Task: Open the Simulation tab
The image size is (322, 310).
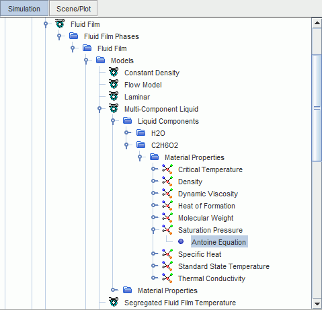Action: click(x=24, y=9)
